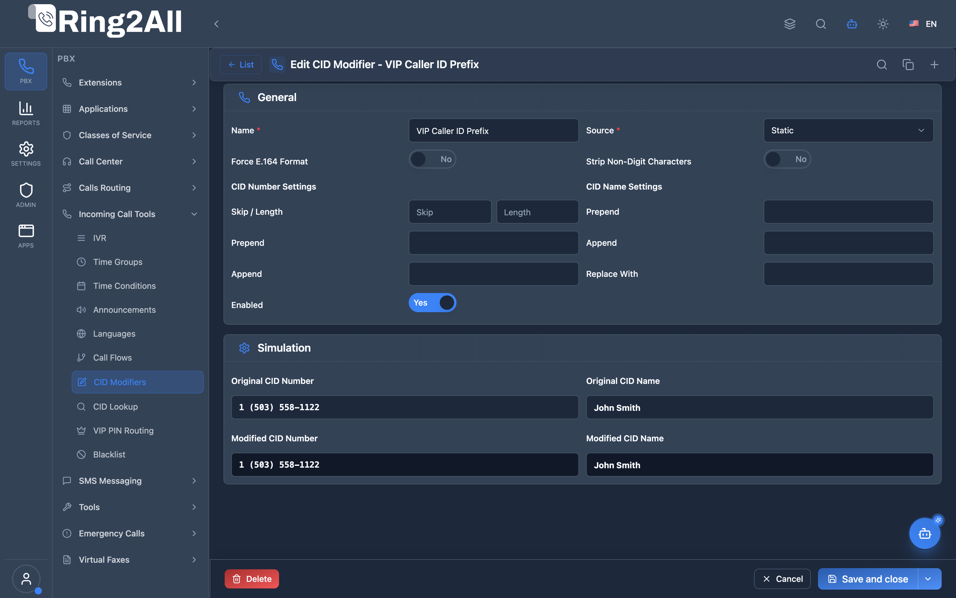Open the Apps module icon
The height and width of the screenshot is (598, 956).
coord(26,236)
